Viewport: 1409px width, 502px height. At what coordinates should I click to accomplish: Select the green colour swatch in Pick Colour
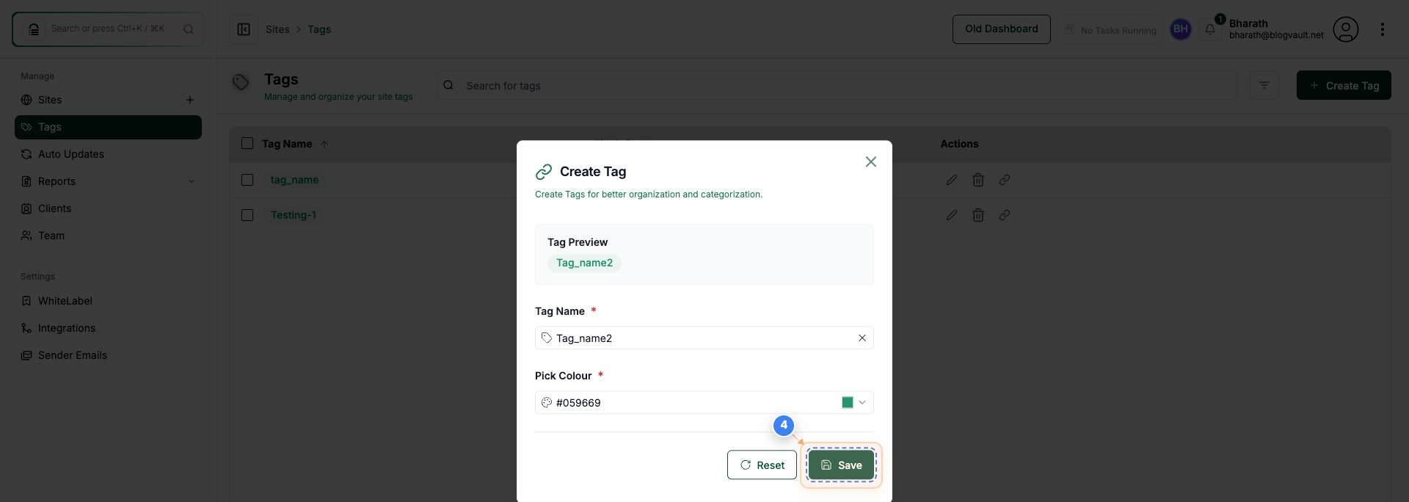[x=848, y=402]
